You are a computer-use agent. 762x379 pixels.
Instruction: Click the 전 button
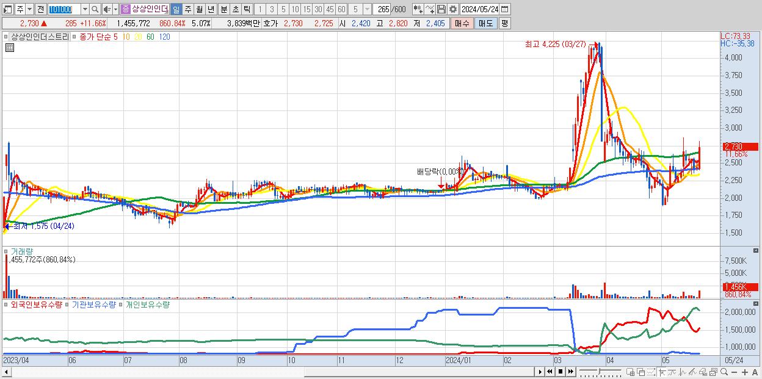tap(40, 9)
